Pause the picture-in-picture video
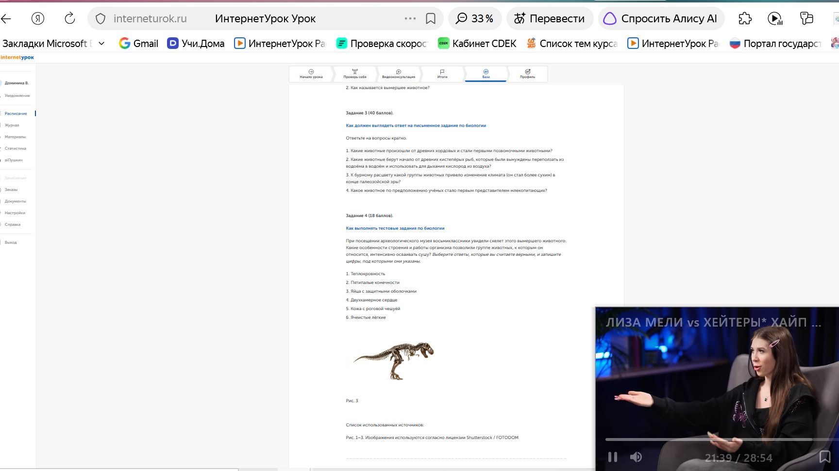839x471 pixels. pos(613,457)
